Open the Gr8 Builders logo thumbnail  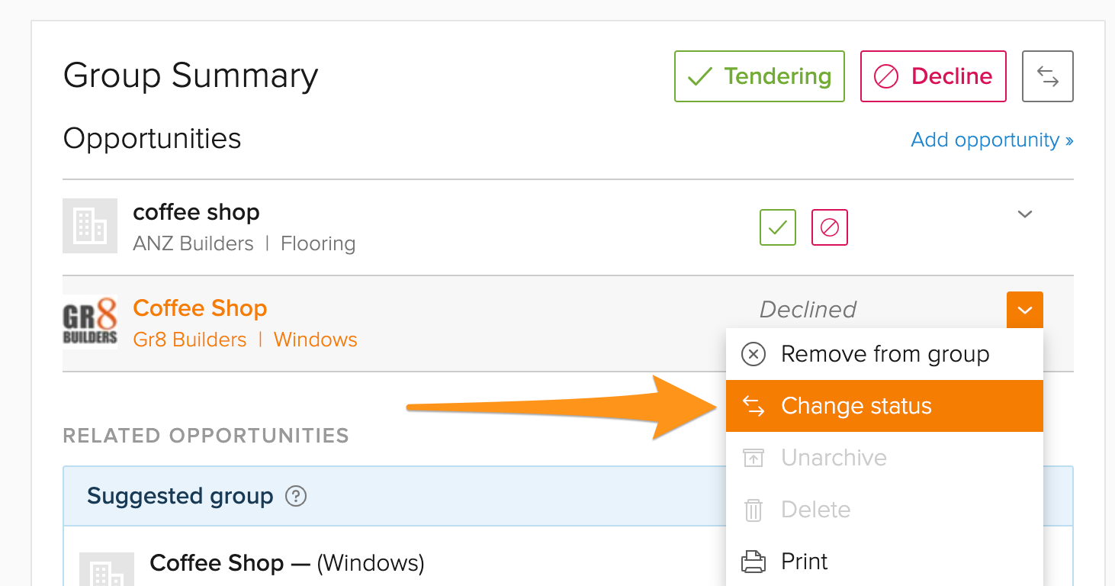90,321
